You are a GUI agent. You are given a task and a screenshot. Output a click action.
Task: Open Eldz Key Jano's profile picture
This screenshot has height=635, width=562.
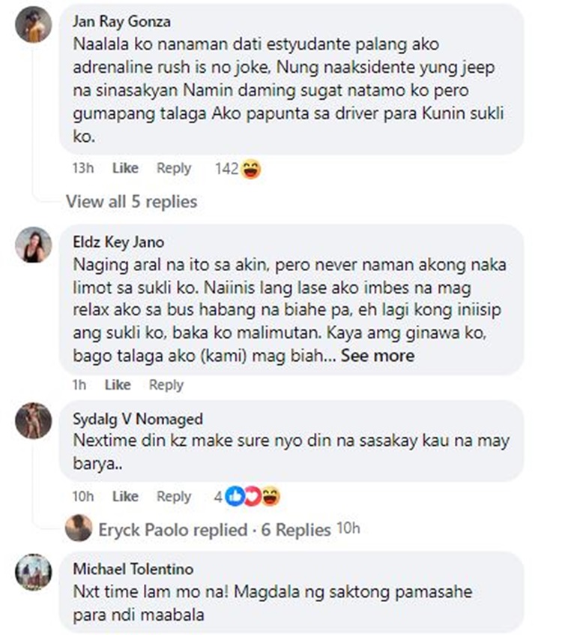pyautogui.click(x=34, y=245)
